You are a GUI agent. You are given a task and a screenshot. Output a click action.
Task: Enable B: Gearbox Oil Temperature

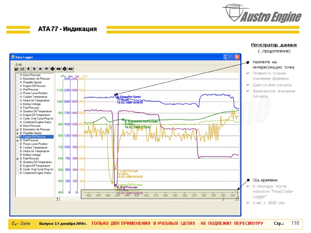click(17, 162)
